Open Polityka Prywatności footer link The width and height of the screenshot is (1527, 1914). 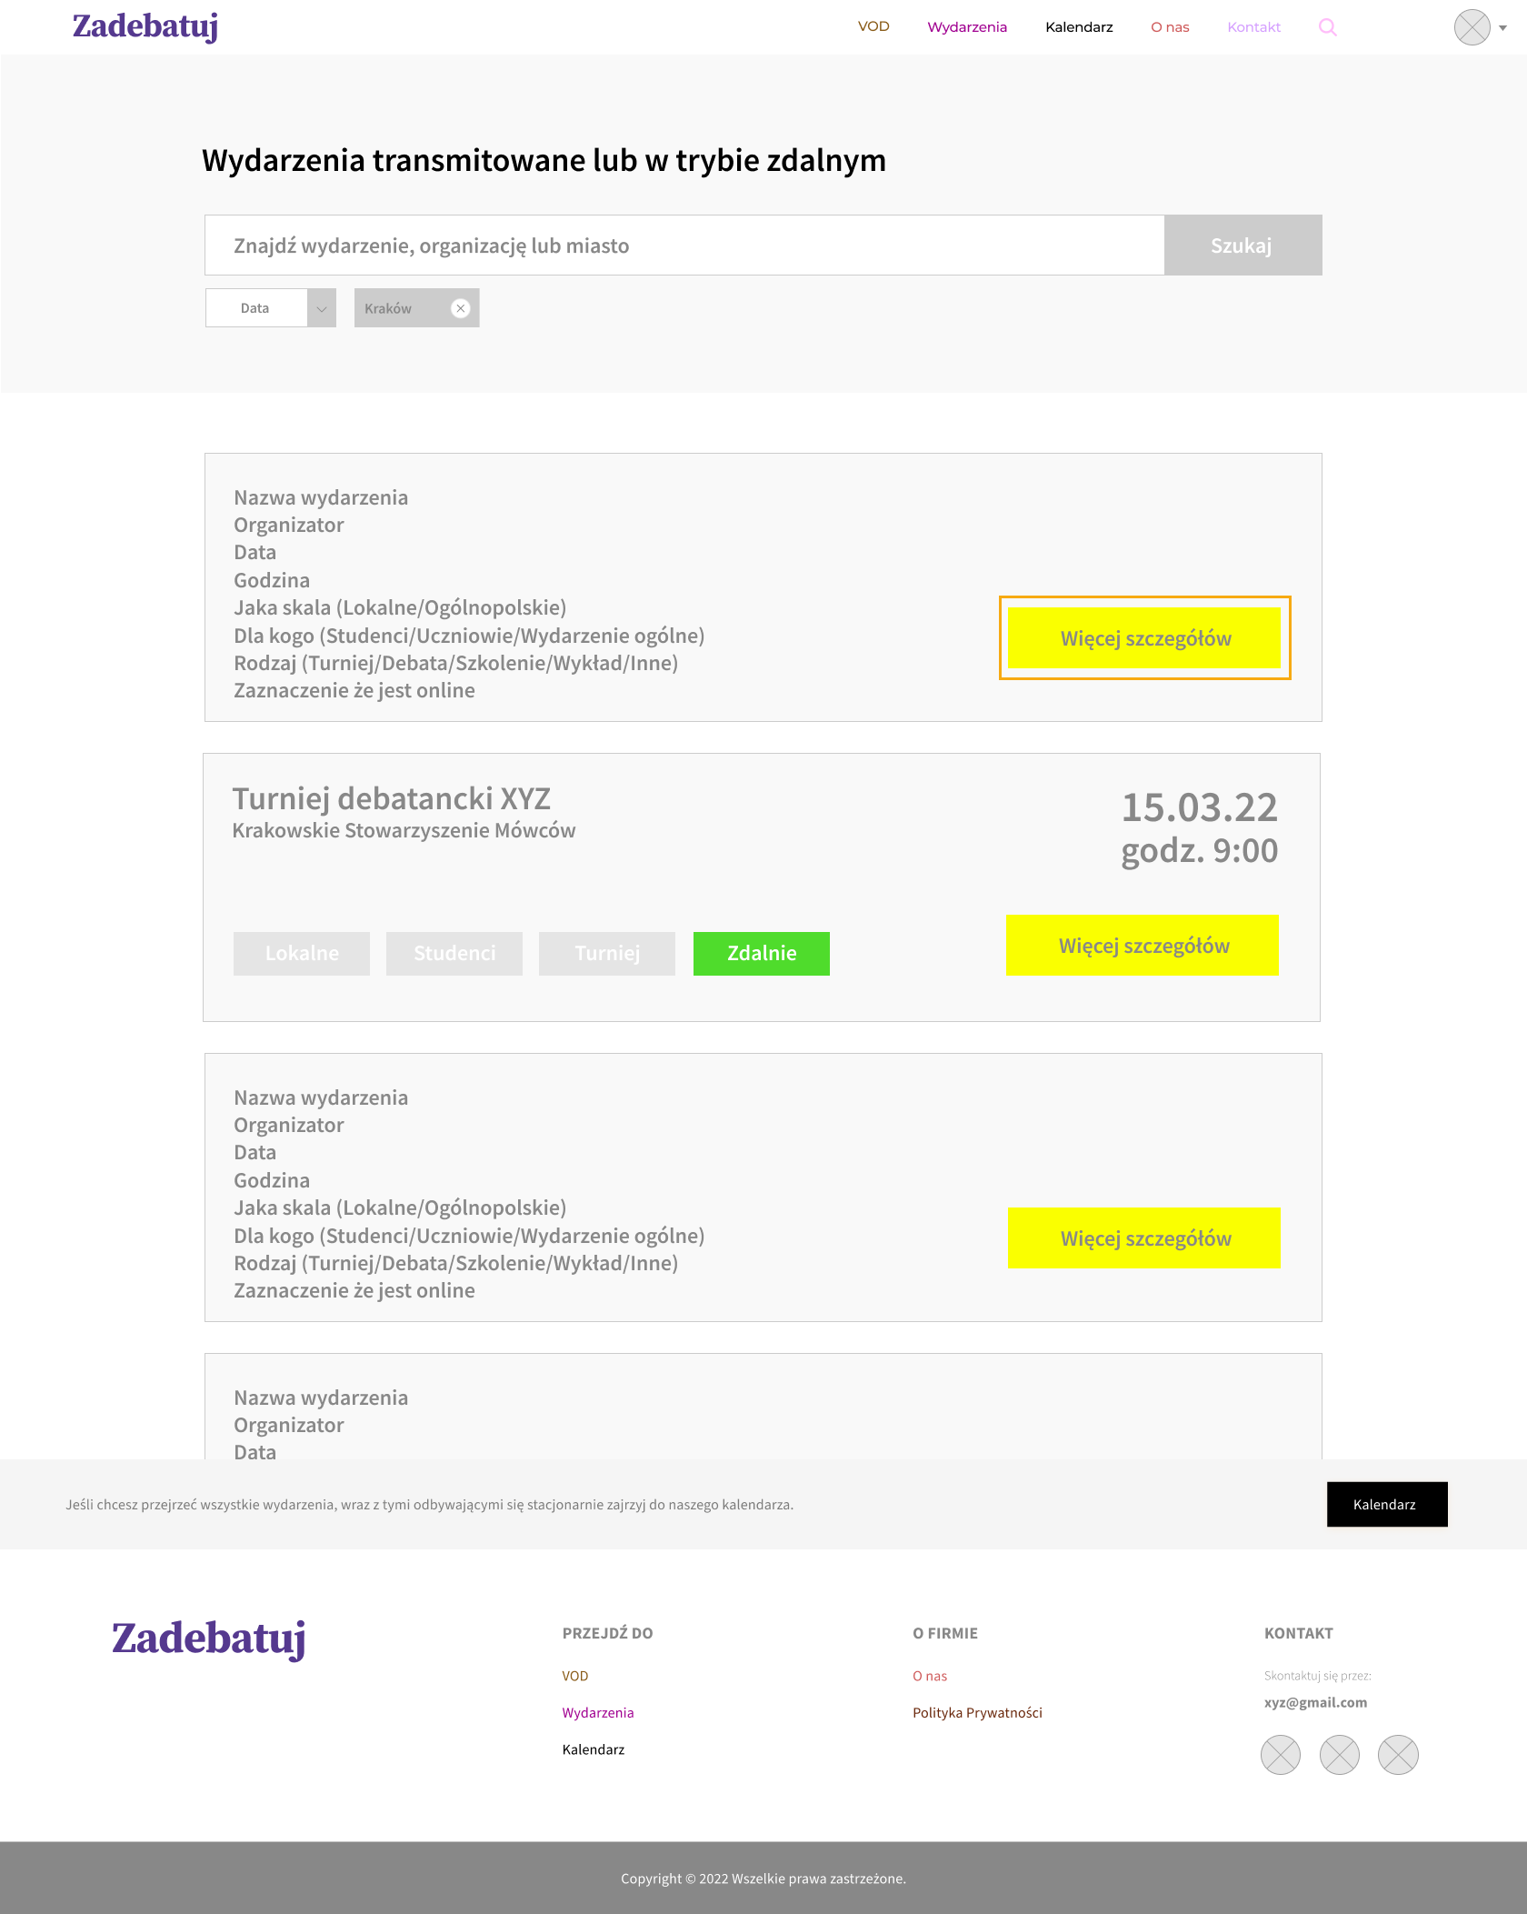(x=977, y=1713)
